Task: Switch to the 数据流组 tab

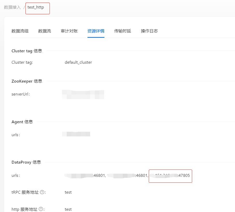Action: pos(20,31)
